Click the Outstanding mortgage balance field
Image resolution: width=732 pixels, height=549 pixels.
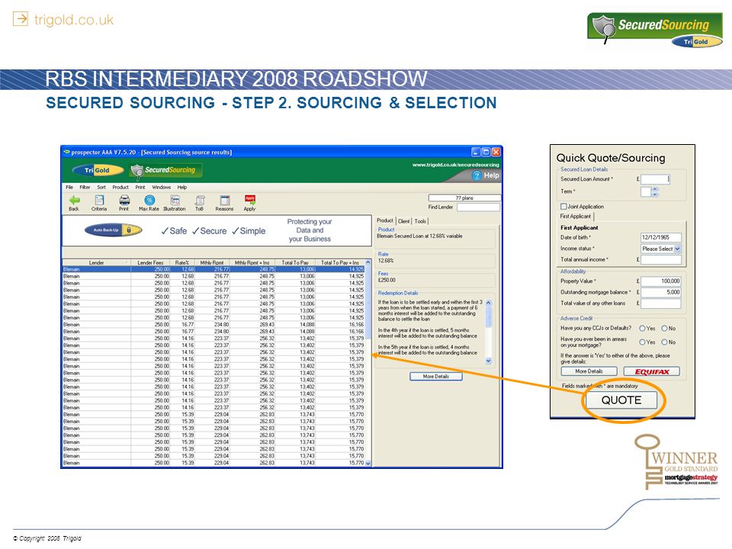coord(660,292)
